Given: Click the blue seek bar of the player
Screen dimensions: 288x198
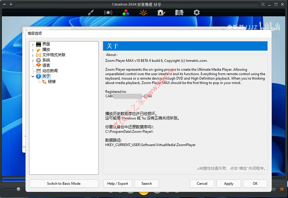Looking at the screenshot, I should pos(14,179).
